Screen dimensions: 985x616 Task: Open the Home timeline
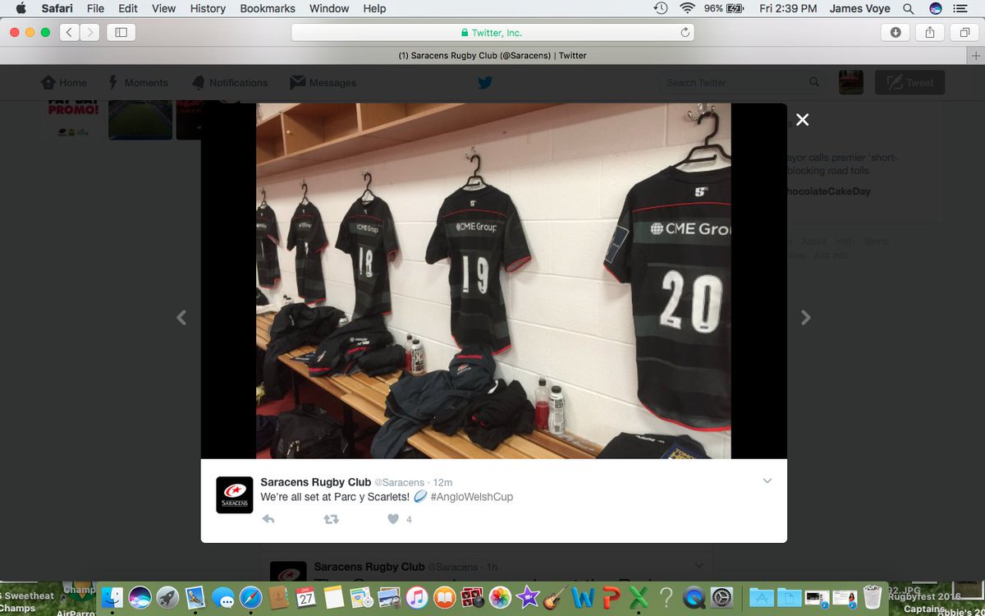point(63,82)
